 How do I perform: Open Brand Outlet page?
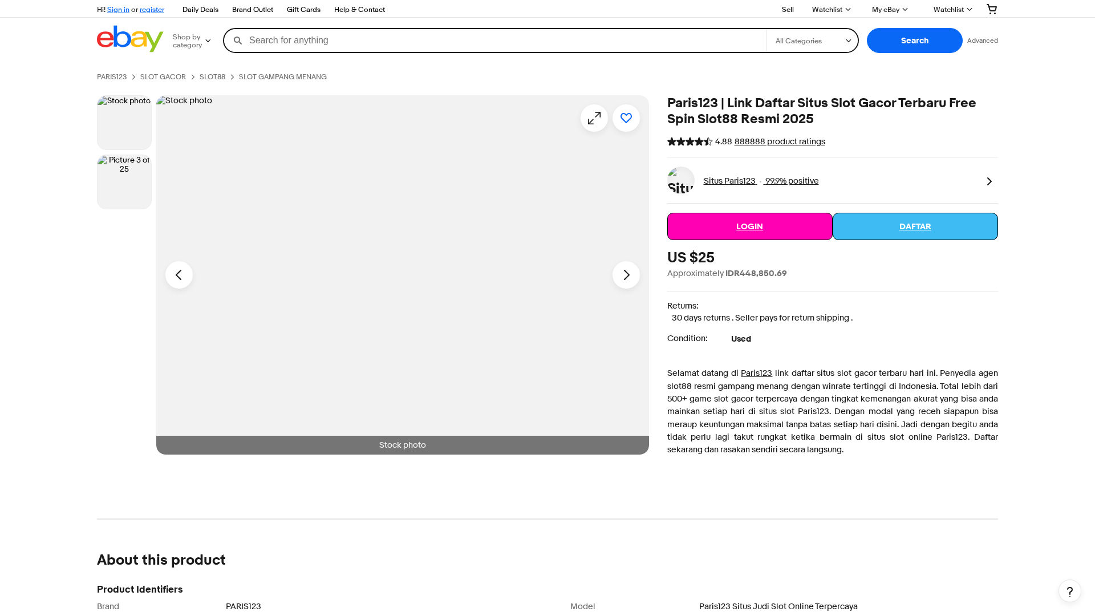tap(253, 10)
